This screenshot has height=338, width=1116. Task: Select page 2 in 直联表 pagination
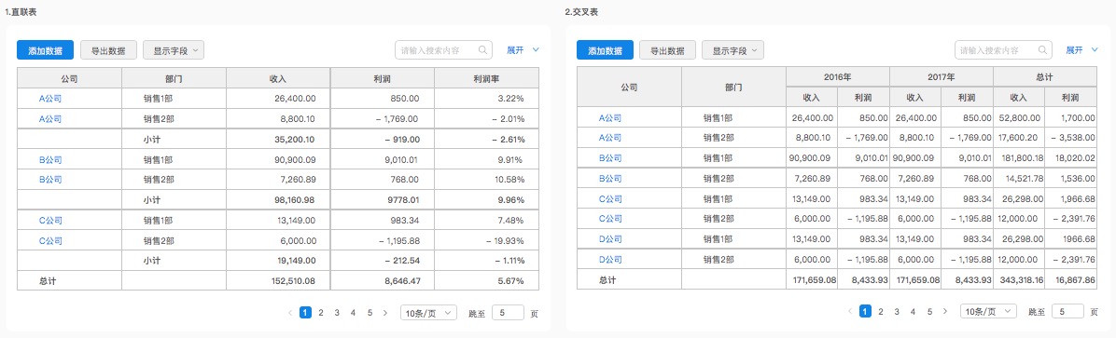click(321, 312)
